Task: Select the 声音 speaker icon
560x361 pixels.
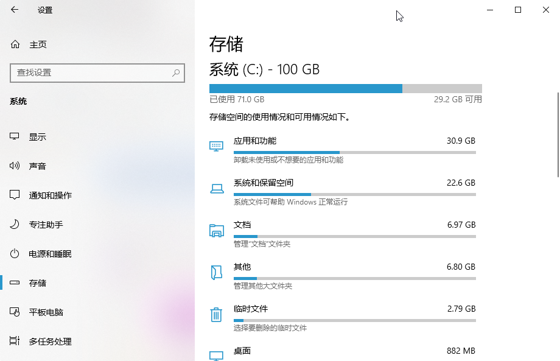Action: point(14,166)
